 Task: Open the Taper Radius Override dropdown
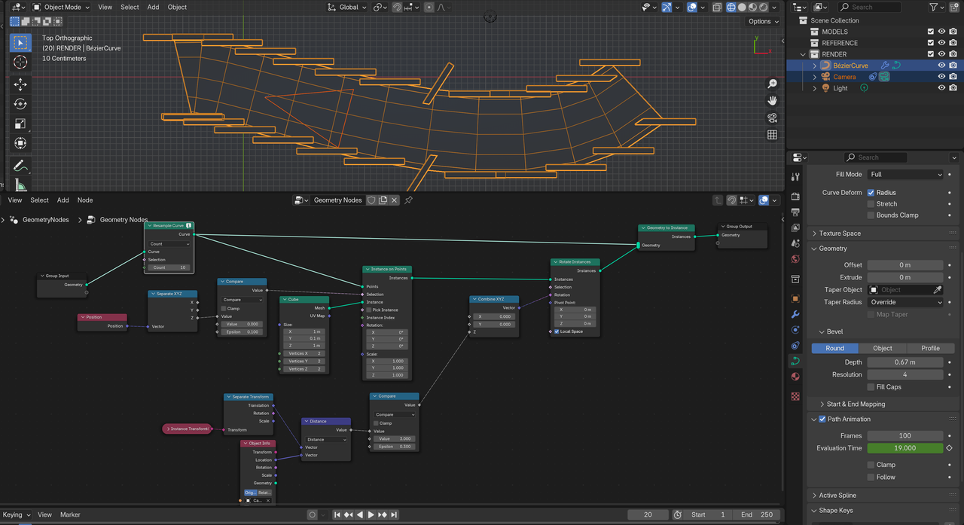point(905,302)
